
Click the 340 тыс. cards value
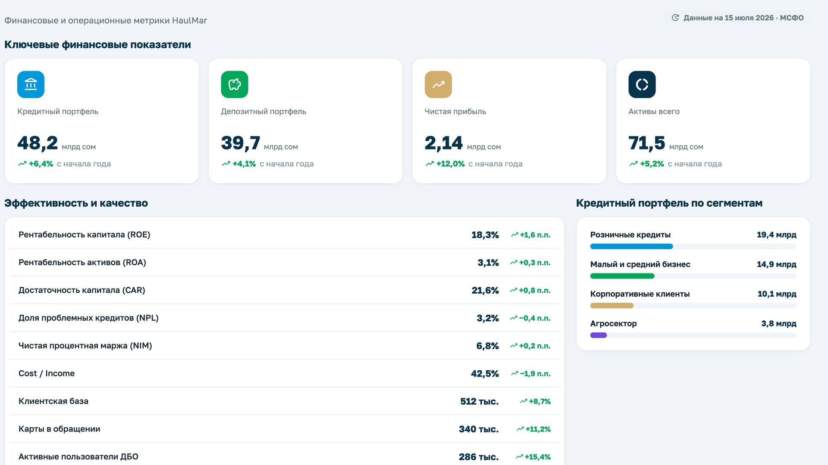point(479,429)
